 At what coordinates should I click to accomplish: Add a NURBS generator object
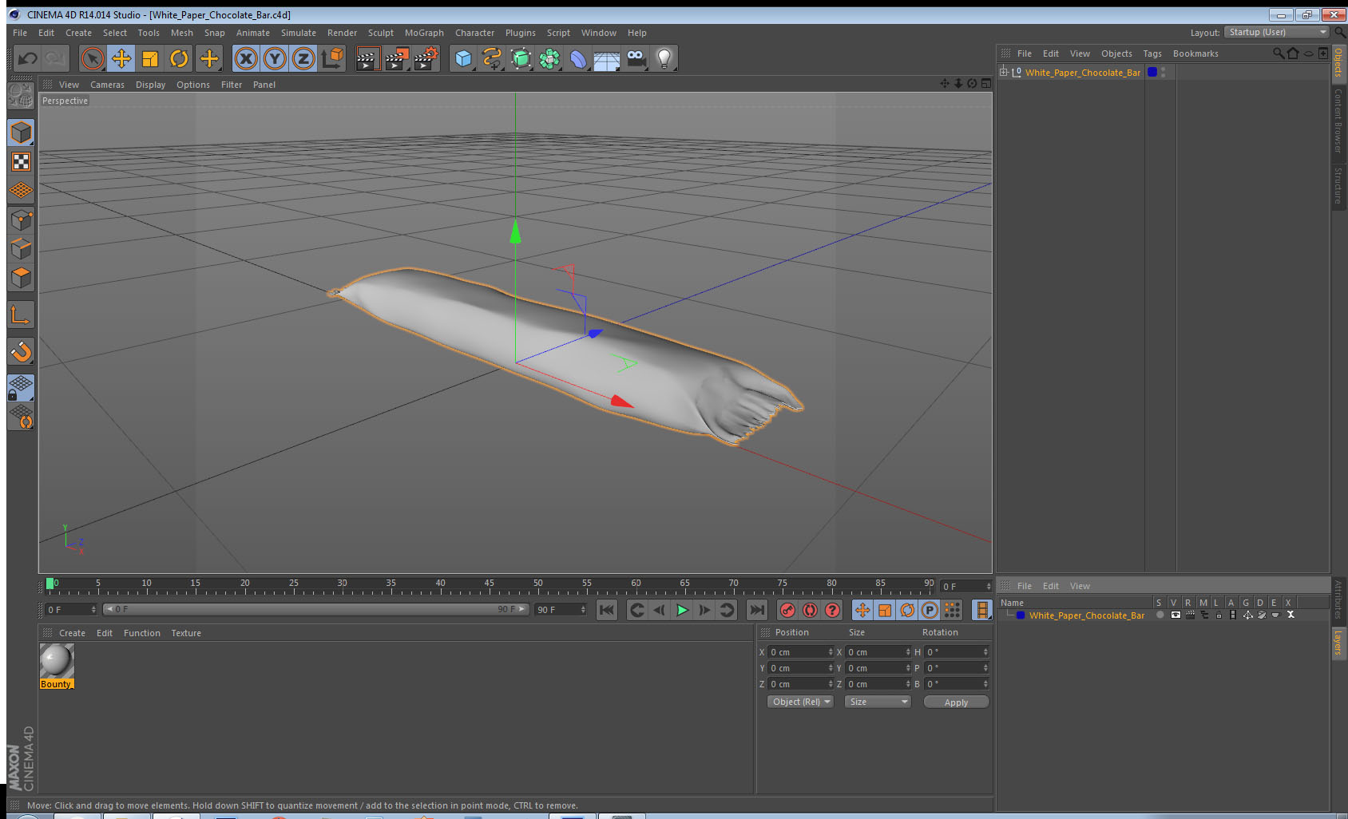pyautogui.click(x=521, y=58)
